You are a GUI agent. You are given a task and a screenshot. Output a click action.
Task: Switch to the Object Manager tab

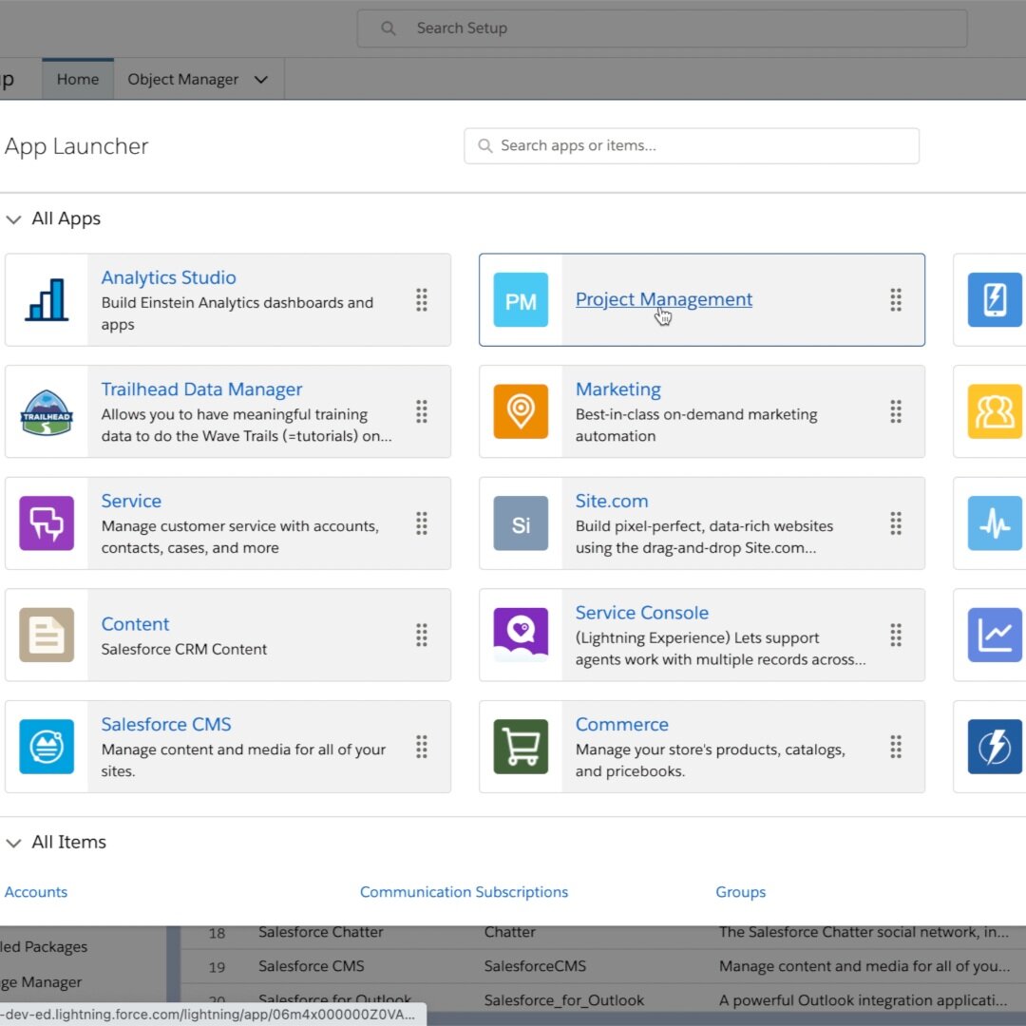[183, 80]
